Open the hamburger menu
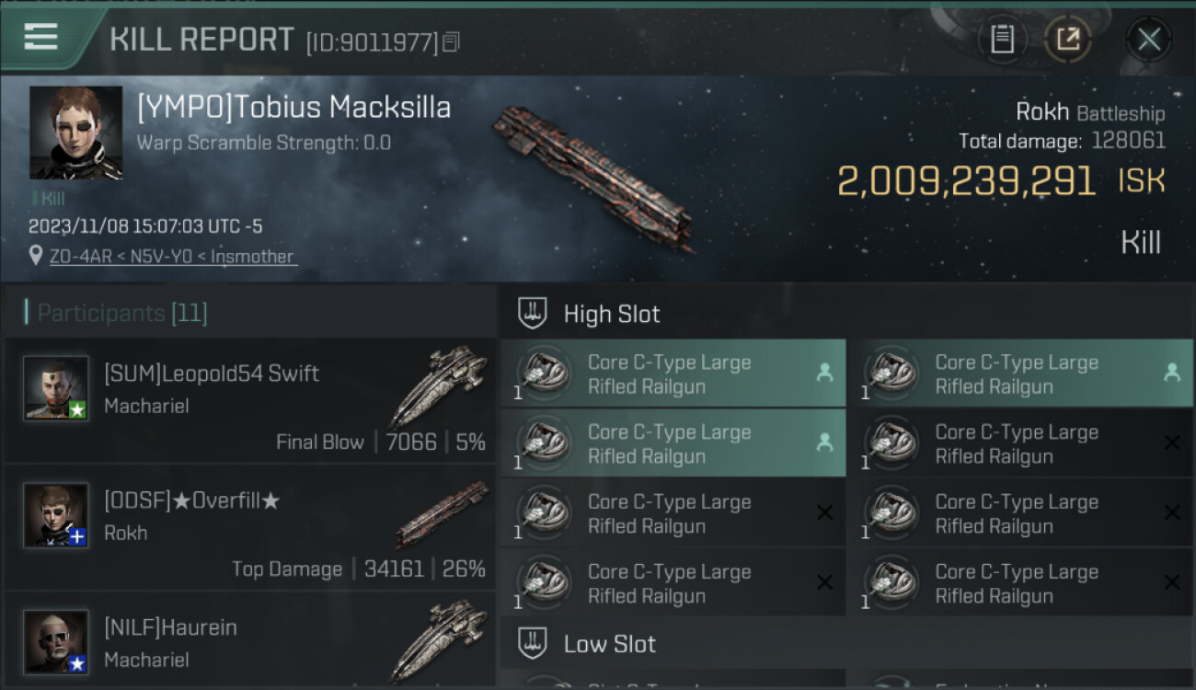The height and width of the screenshot is (690, 1196). coord(41,38)
